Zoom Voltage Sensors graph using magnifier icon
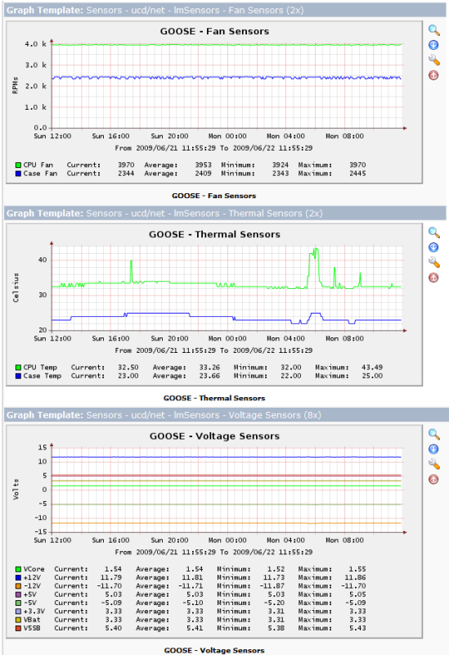The width and height of the screenshot is (449, 655). pos(434,434)
